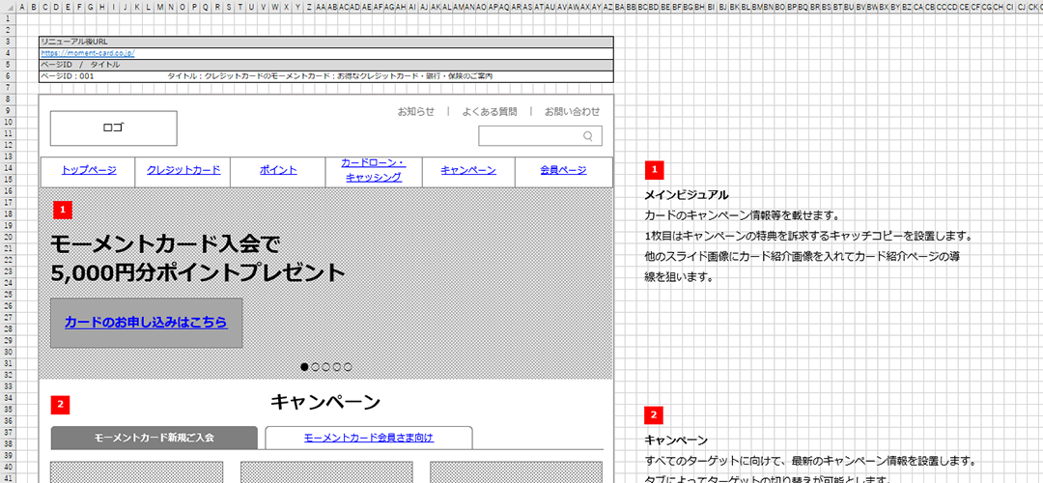Open the 会員ページ navigation item
The width and height of the screenshot is (1043, 483).
pos(563,170)
